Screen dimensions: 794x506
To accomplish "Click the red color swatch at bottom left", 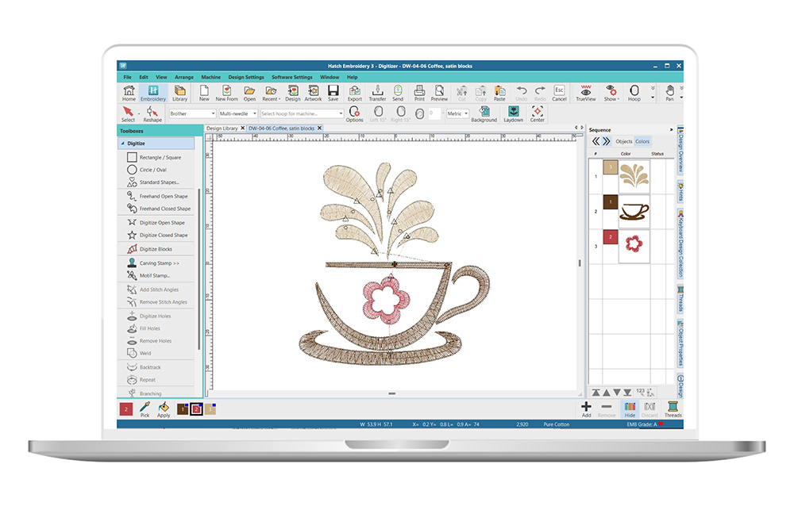I will click(x=125, y=408).
